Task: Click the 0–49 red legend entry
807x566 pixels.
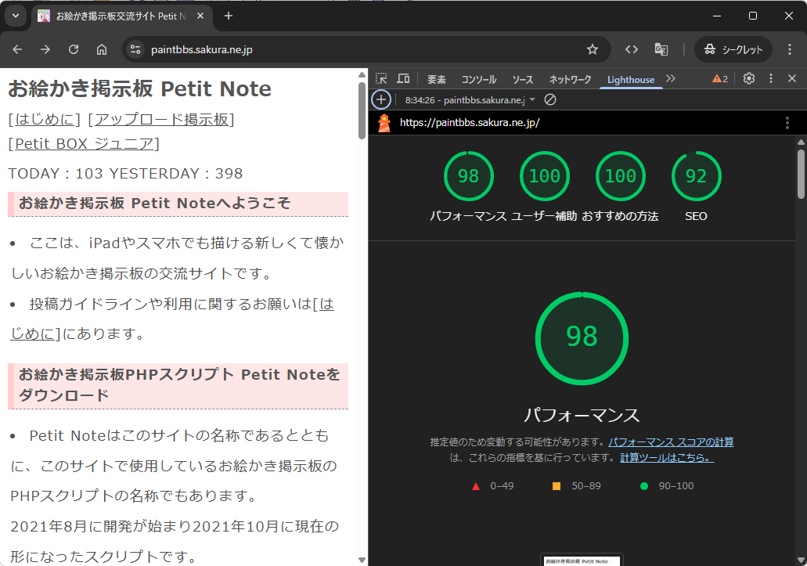Action: tap(492, 485)
